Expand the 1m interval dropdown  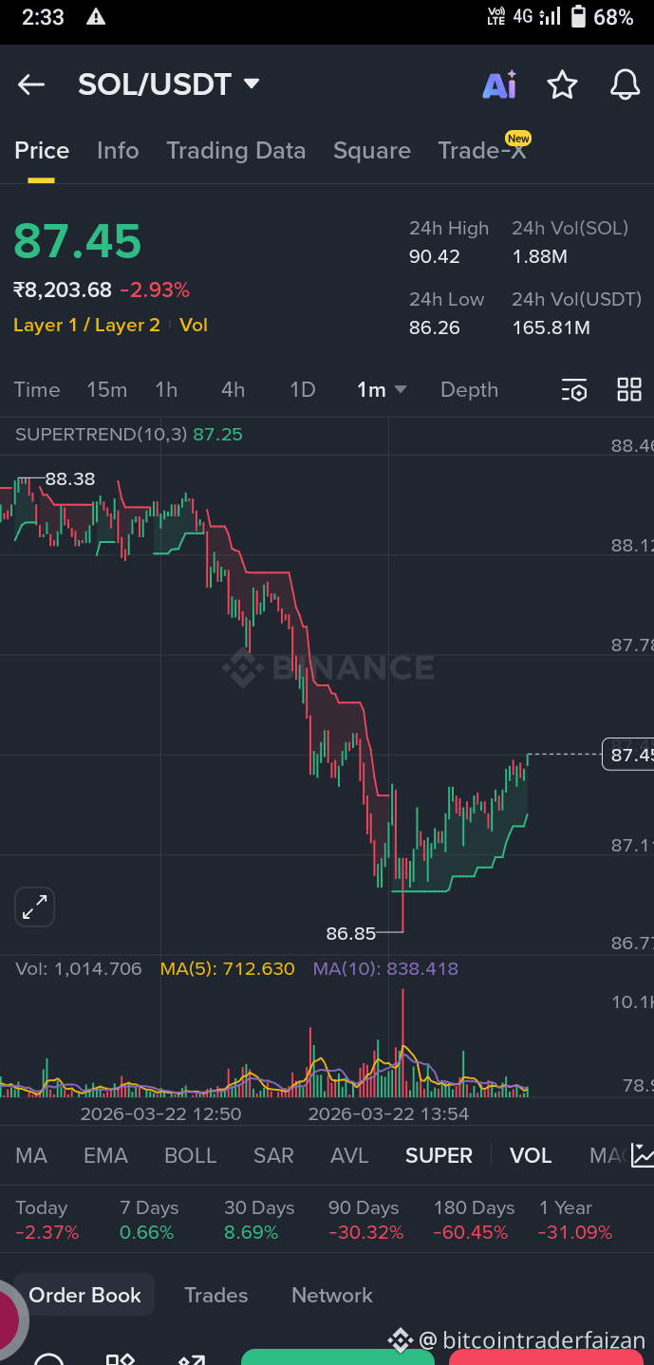pos(383,390)
